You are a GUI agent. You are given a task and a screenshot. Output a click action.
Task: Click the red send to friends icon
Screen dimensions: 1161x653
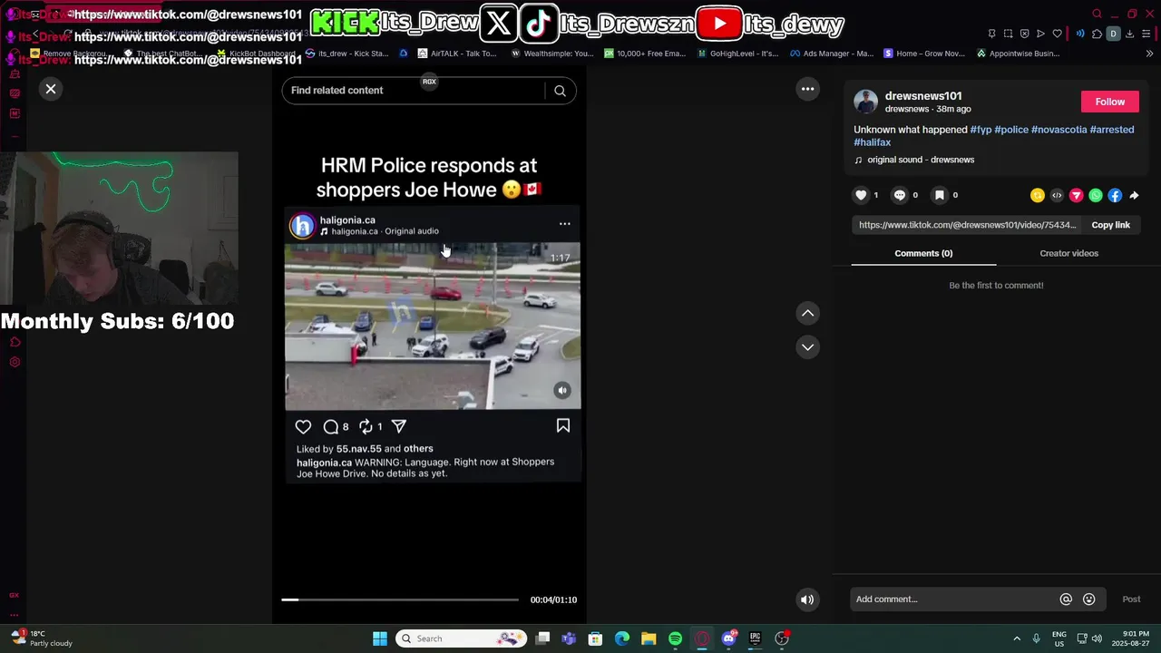pyautogui.click(x=1077, y=195)
